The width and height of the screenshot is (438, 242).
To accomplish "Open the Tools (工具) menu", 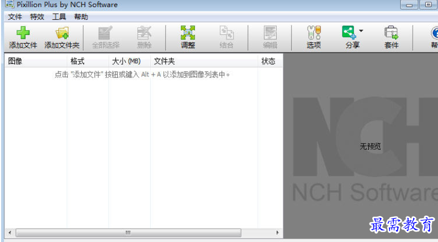I will pos(59,17).
